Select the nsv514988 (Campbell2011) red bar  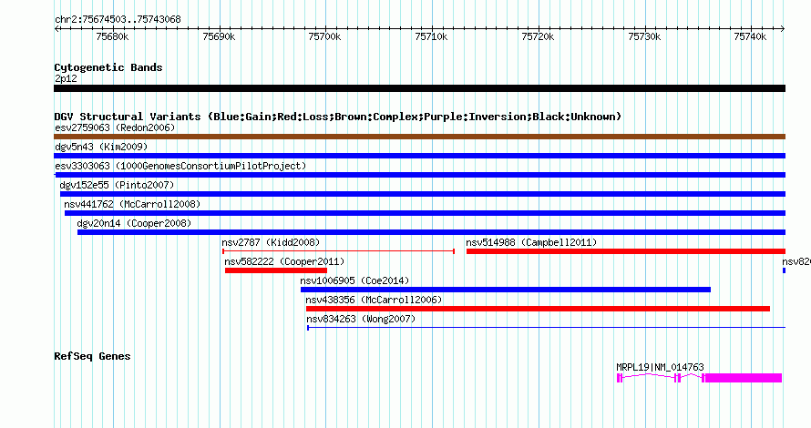click(626, 251)
